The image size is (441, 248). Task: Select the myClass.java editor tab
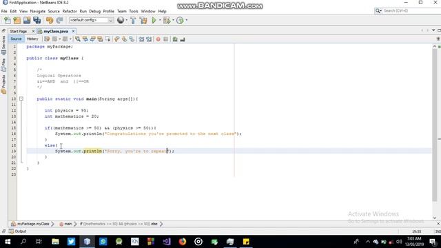click(56, 31)
